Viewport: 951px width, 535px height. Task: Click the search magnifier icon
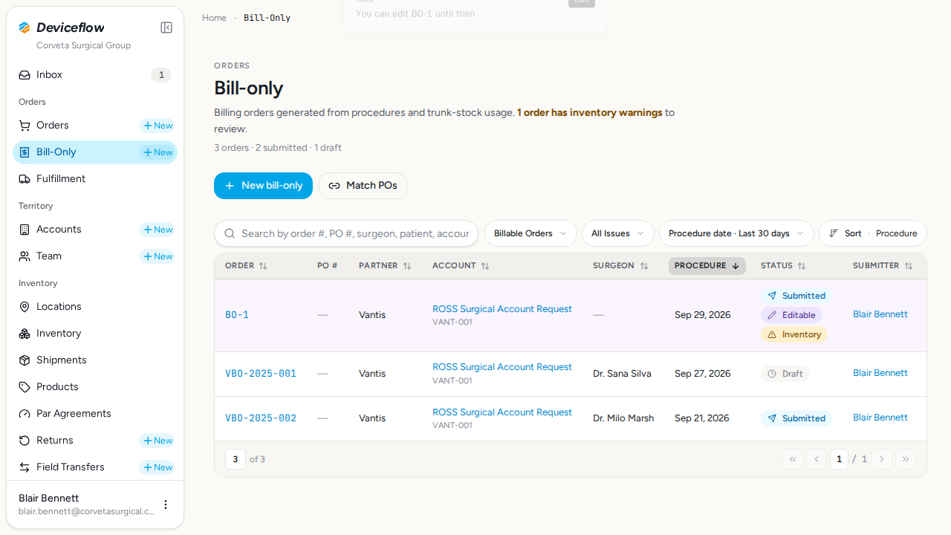230,233
